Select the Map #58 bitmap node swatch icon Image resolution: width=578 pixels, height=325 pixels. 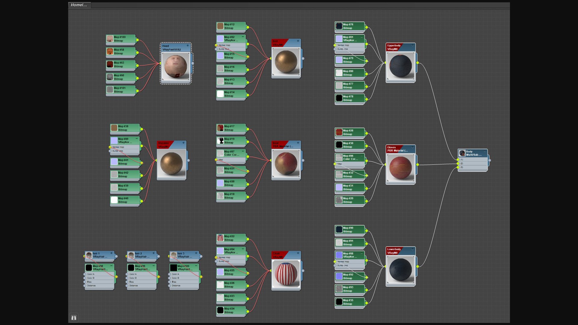tap(110, 51)
